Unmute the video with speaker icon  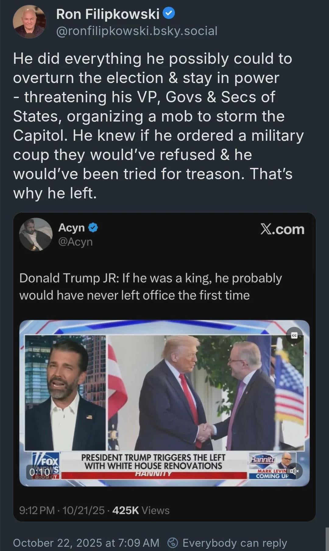pos(294,471)
